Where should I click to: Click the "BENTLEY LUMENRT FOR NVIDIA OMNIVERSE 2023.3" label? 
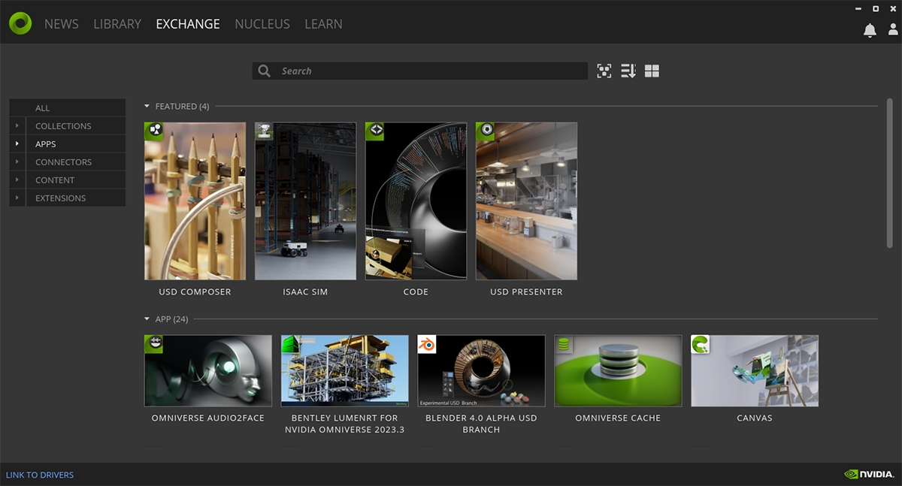345,424
